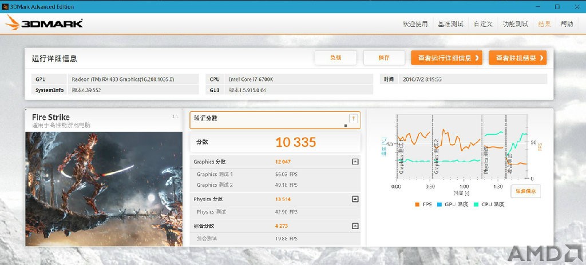Click the GUI version value
Image resolution: width=586 pixels, height=265 pixels.
(x=300, y=90)
